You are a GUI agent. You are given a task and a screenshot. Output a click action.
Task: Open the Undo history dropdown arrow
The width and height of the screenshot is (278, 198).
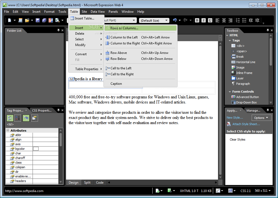click(180, 20)
